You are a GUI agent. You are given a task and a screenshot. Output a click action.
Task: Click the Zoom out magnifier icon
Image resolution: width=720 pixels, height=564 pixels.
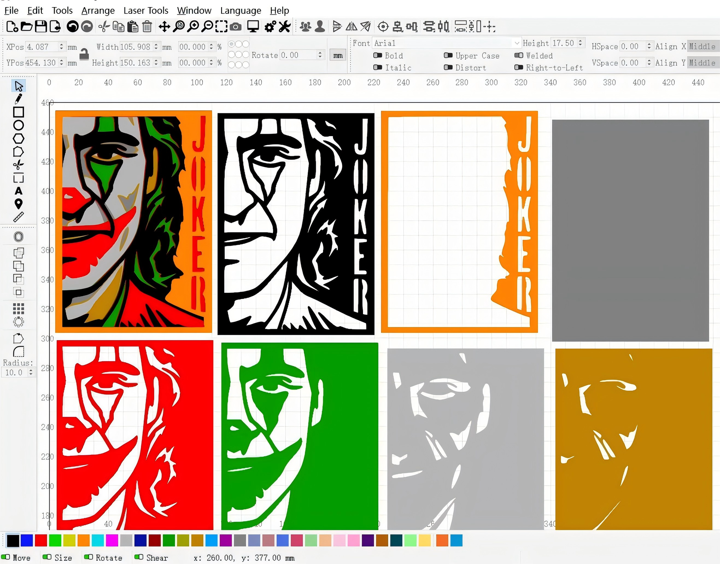pyautogui.click(x=207, y=26)
